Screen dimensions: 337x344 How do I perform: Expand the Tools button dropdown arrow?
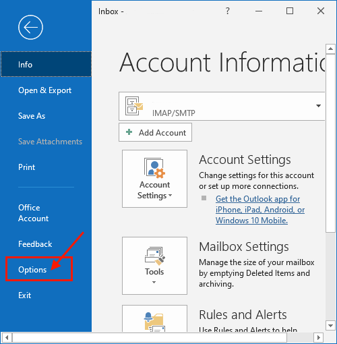click(x=154, y=282)
